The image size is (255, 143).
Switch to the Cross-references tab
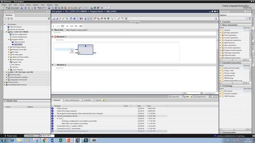tap(72, 100)
